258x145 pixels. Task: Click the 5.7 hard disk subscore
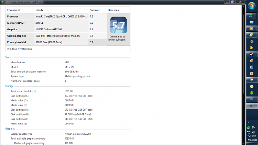(x=92, y=42)
